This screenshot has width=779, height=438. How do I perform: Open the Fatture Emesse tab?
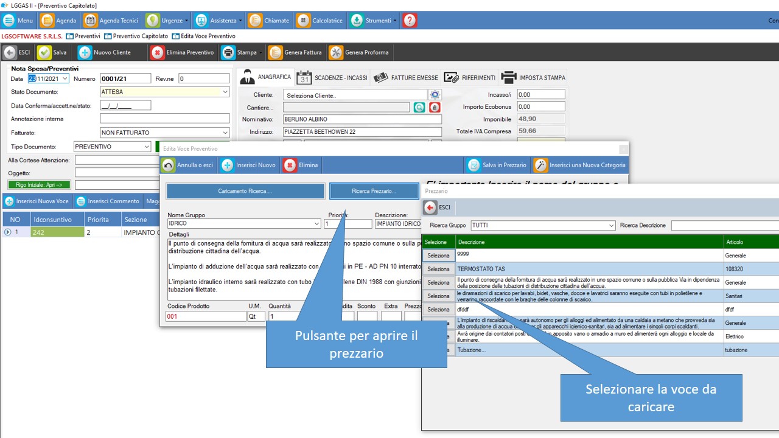coord(406,78)
